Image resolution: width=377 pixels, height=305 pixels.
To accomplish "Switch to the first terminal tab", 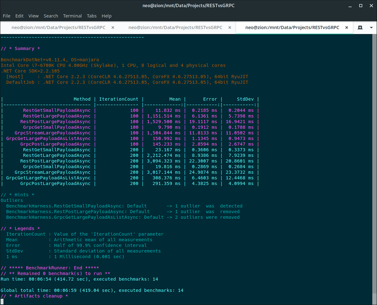I will [58, 28].
